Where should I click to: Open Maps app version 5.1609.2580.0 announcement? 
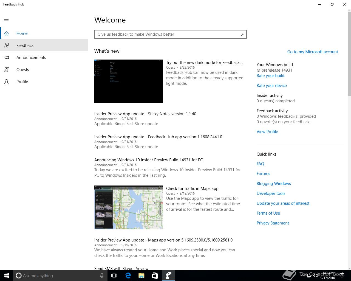(x=163, y=240)
